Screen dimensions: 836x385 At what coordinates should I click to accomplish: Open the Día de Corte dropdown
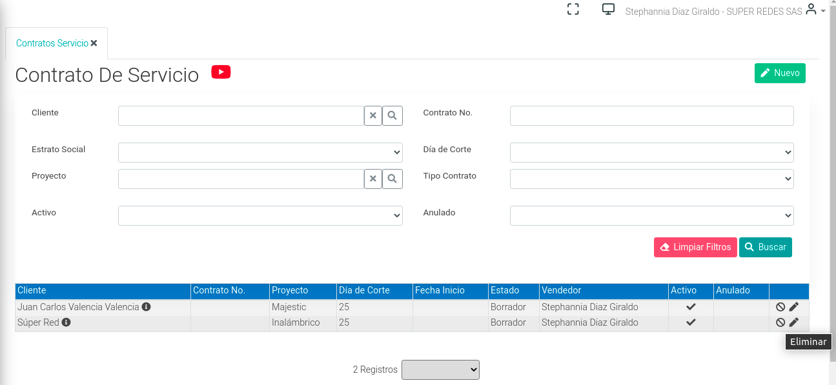pos(652,152)
